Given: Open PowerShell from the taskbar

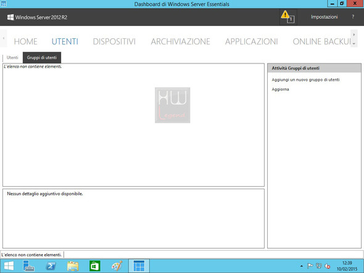Looking at the screenshot, I should pos(51,266).
